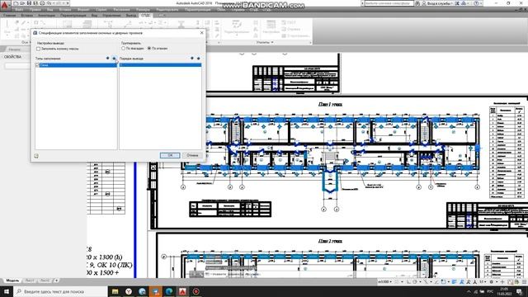The image size is (528, 297).
Task: Switch to the Главная ribbon tab
Action: pos(9,15)
